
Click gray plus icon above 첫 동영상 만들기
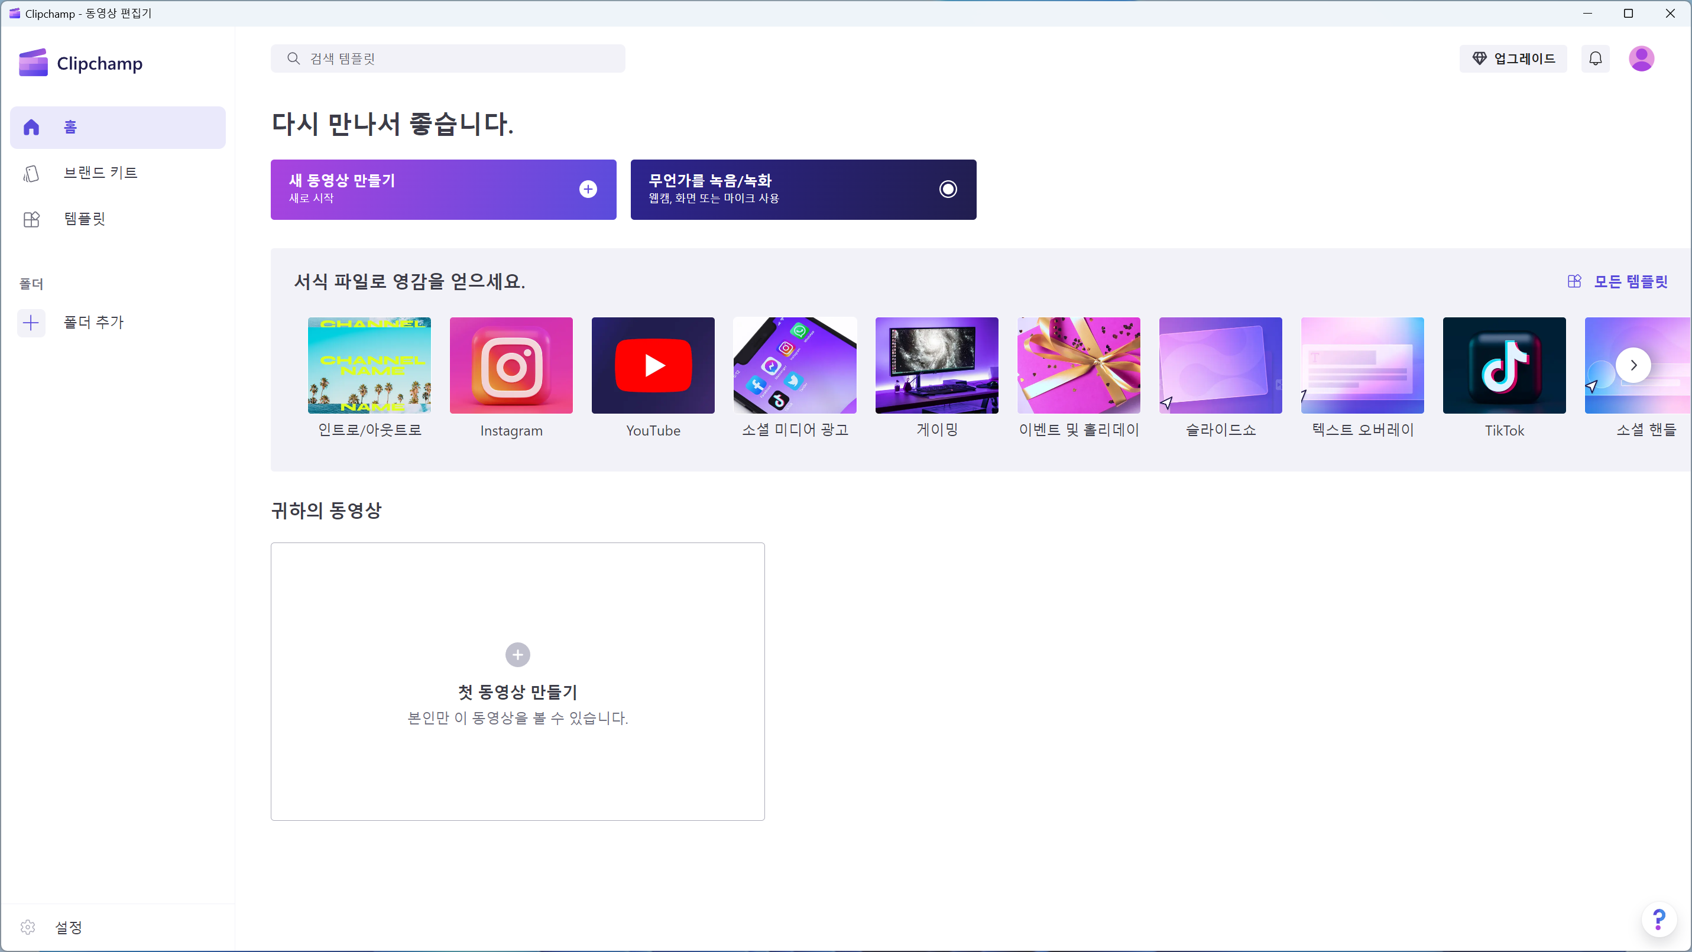pyautogui.click(x=517, y=654)
